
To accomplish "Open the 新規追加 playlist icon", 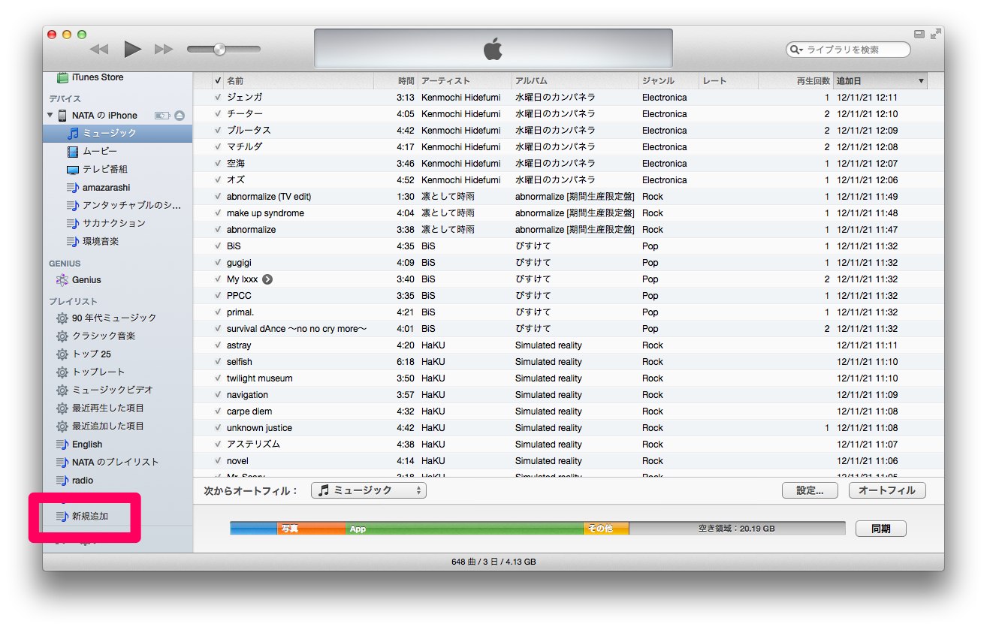I will [62, 517].
